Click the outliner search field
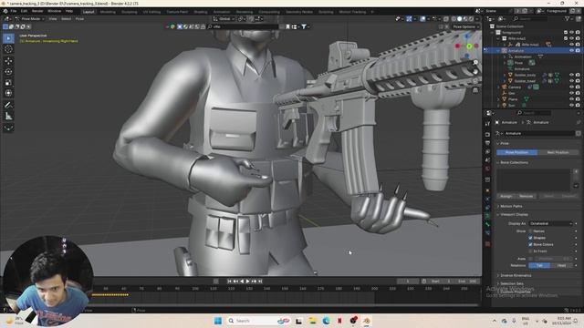This screenshot has width=584, height=328. pos(531,18)
